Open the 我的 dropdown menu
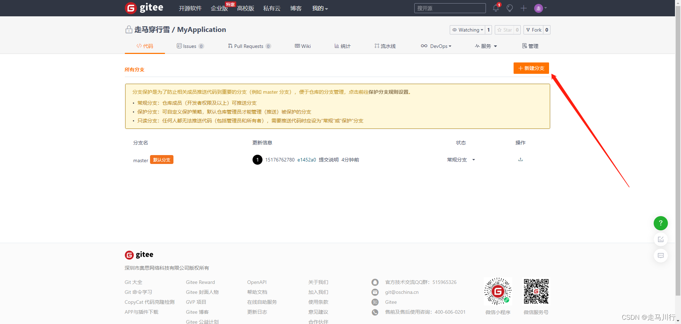This screenshot has width=681, height=324. pyautogui.click(x=320, y=8)
